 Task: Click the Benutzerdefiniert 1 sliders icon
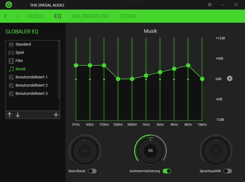click(11, 77)
